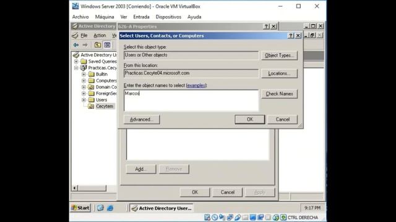Click the Object Types button

pyautogui.click(x=279, y=55)
